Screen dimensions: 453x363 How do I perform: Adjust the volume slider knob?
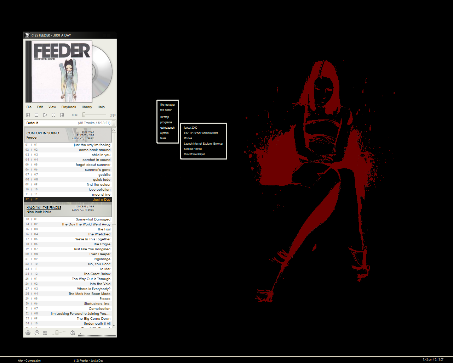pyautogui.click(x=57, y=333)
